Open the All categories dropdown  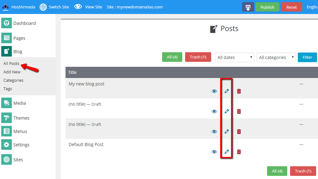click(276, 57)
